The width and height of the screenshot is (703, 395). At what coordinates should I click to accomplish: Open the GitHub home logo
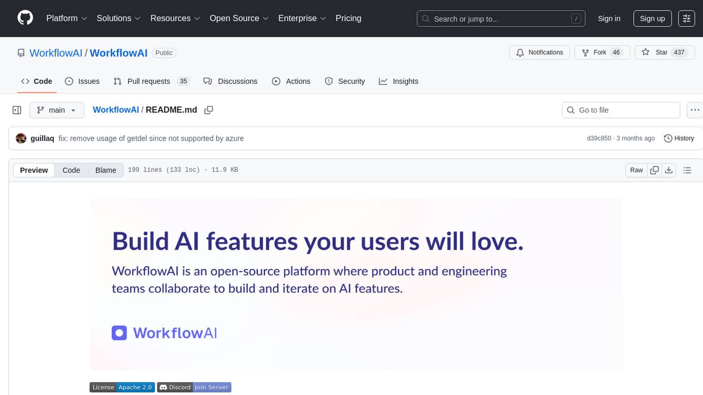25,18
